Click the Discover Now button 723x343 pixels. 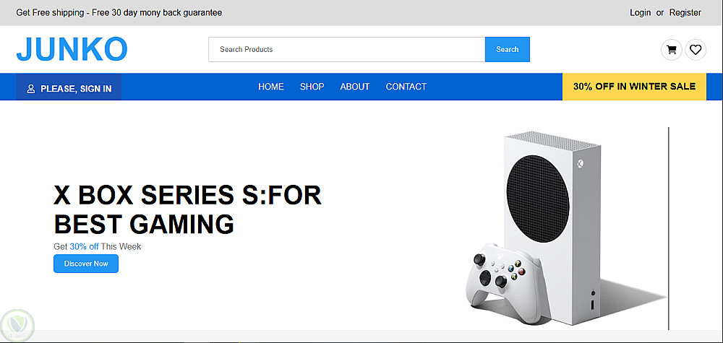tap(86, 264)
